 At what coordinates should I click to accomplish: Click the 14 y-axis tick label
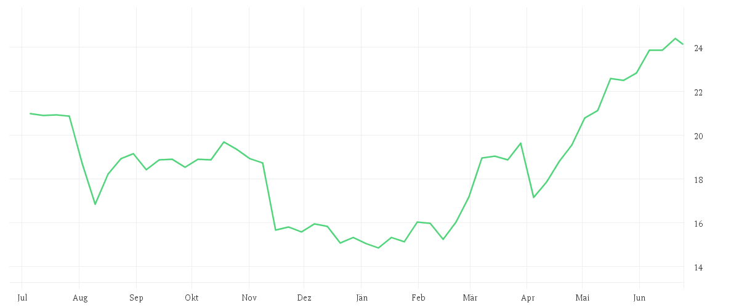(x=699, y=267)
